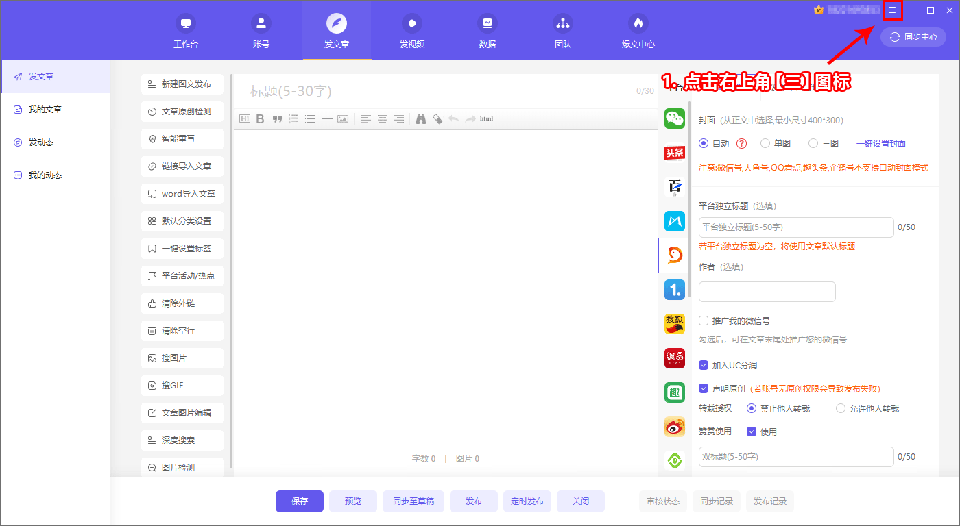Click the 一键设置封面 link

881,143
